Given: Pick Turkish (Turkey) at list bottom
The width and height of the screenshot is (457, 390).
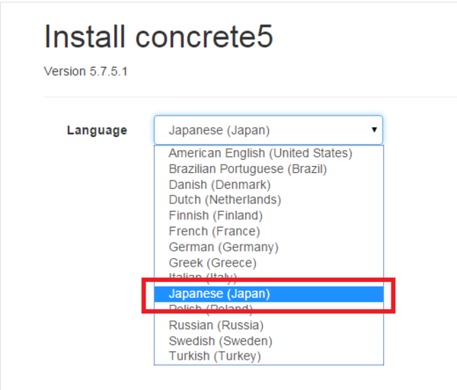Looking at the screenshot, I should [x=268, y=356].
